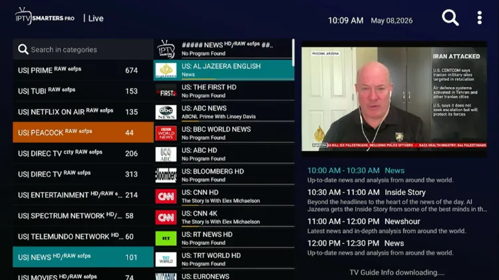The image size is (499, 280).
Task: Click the 674 count next to US| PRIME
Action: point(132,70)
